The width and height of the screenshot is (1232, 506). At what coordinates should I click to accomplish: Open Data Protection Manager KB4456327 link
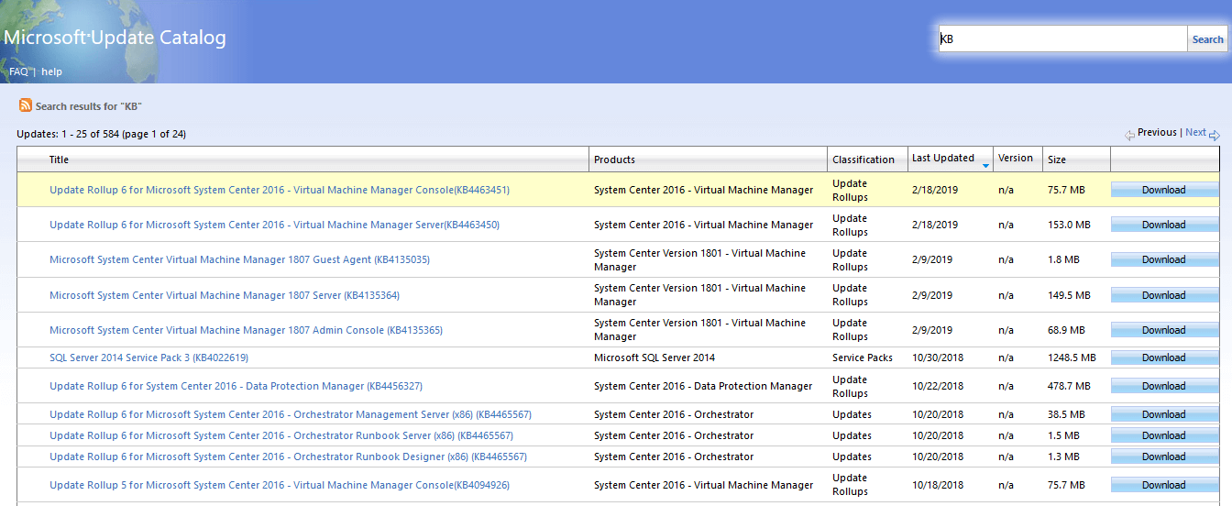click(x=236, y=386)
